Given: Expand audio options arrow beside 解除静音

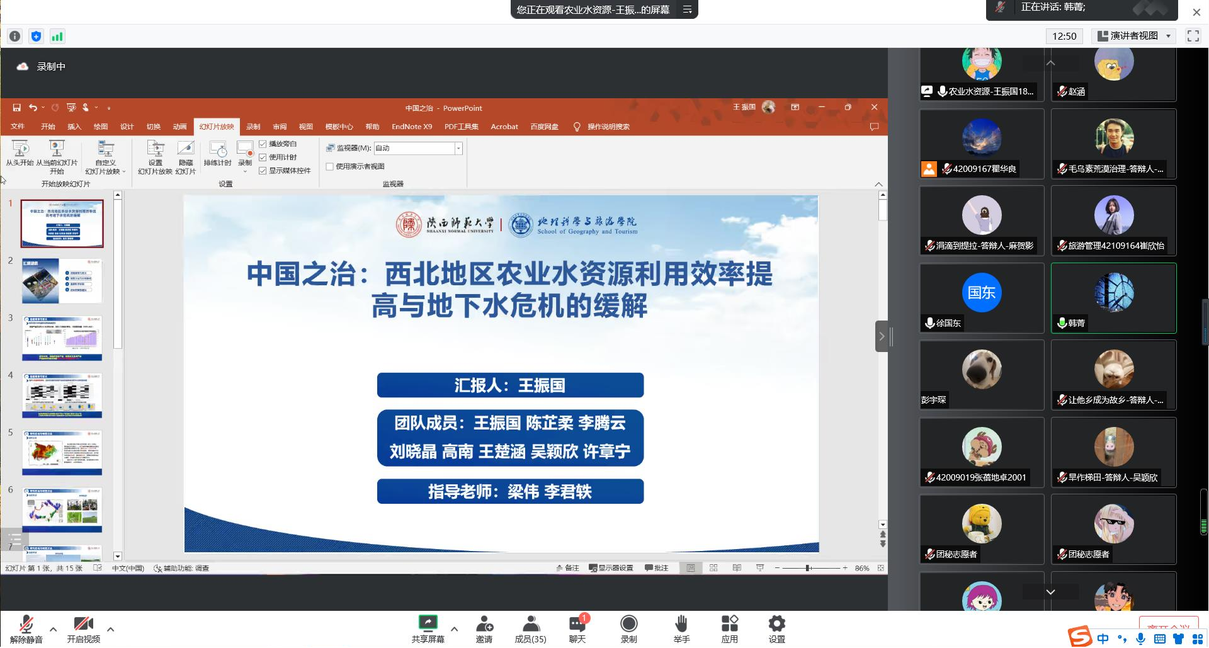Looking at the screenshot, I should (x=54, y=629).
